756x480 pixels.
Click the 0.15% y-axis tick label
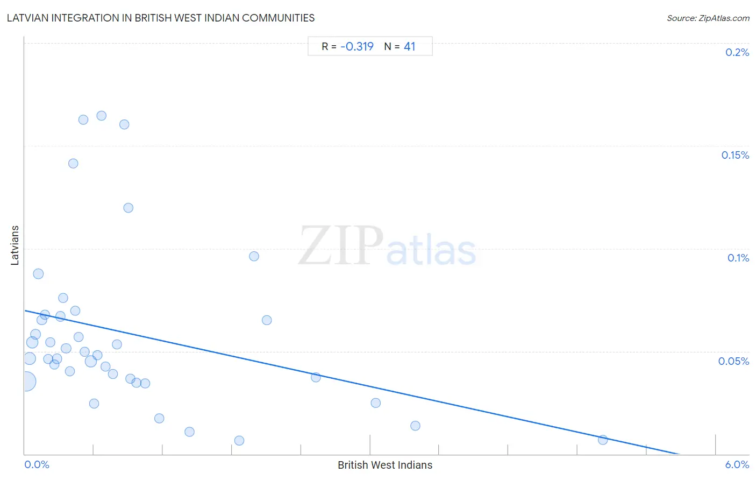[735, 155]
